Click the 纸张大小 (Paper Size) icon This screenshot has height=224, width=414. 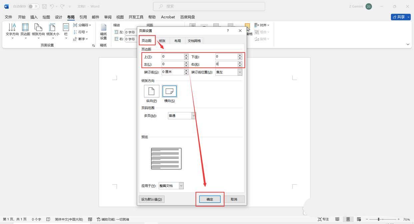coord(52,31)
